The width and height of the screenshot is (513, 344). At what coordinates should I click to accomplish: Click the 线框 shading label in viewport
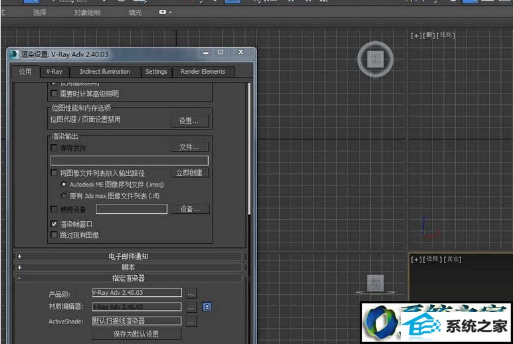pyautogui.click(x=447, y=35)
